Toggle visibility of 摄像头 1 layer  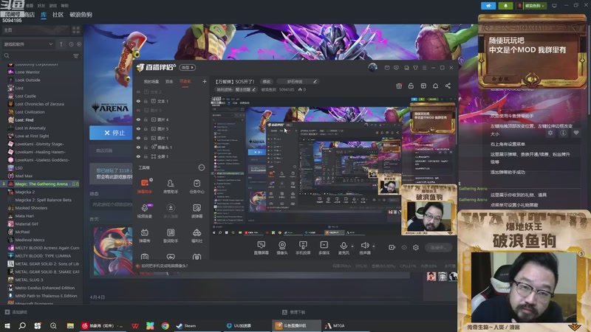pyautogui.click(x=138, y=147)
